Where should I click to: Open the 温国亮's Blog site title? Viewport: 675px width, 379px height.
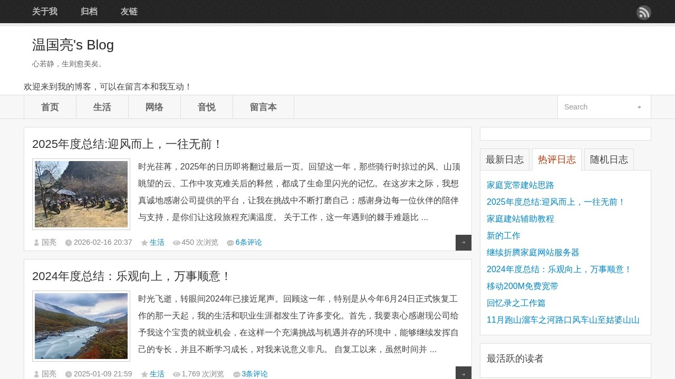tap(73, 45)
